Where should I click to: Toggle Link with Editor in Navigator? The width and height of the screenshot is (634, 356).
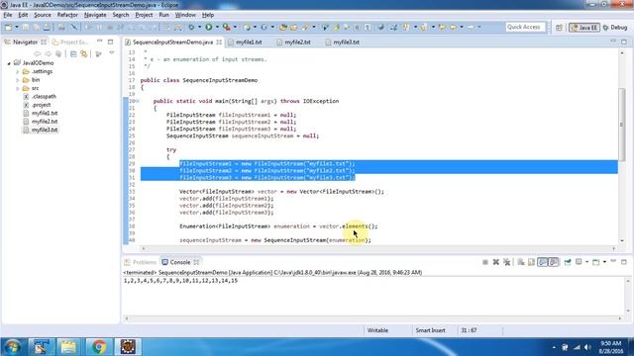coord(83,54)
